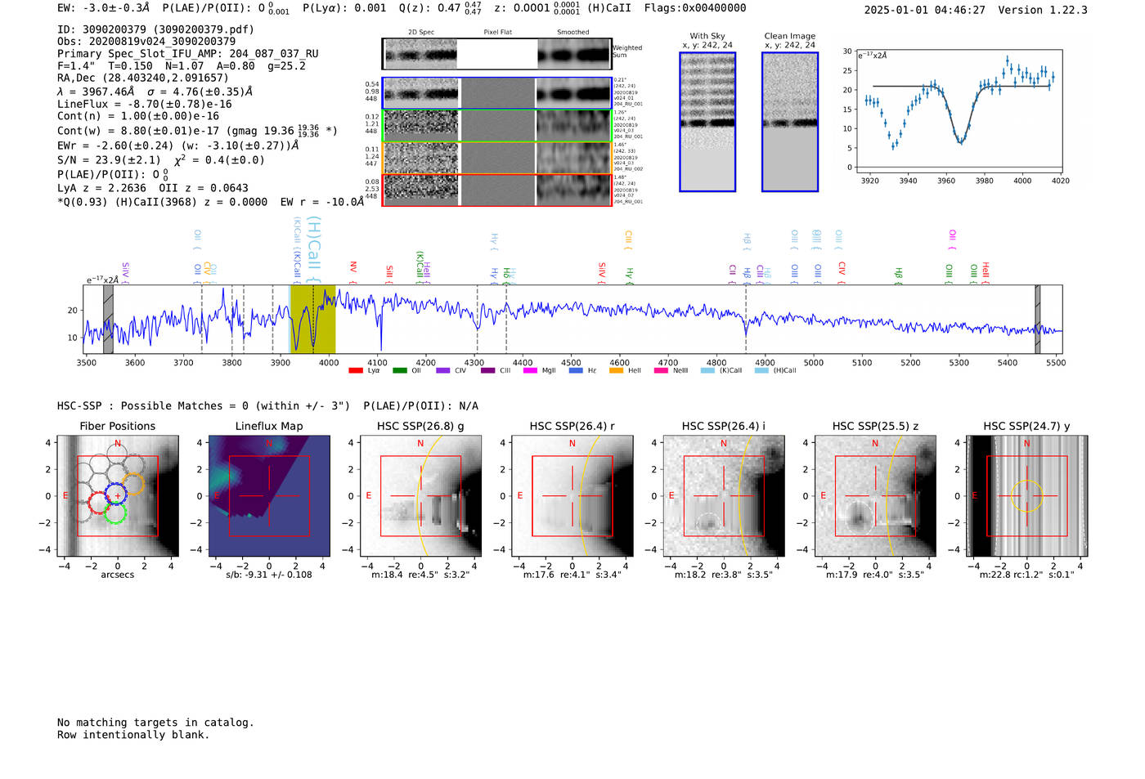Click the green OII legend swatch
This screenshot has width=1145, height=779.
399,370
